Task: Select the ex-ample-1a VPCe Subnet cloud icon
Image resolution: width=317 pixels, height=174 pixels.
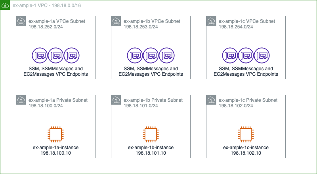Action: [21, 21]
